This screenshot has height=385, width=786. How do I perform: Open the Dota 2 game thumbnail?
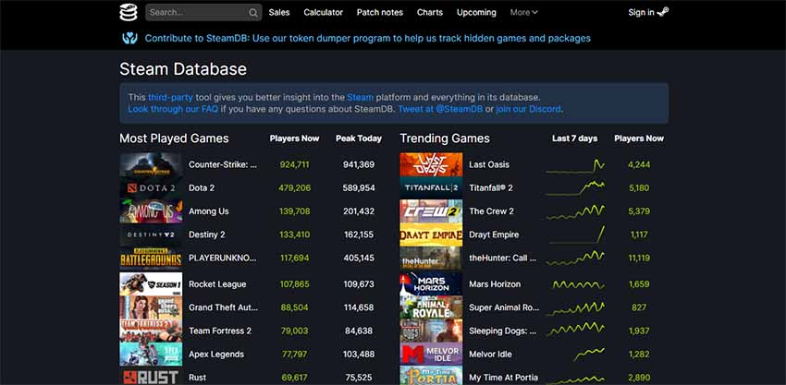[x=151, y=187]
